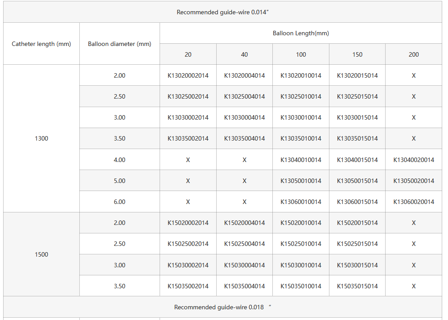Viewport: 448px width, 320px height.
Task: Select the K13040020014 cell
Action: pos(413,160)
